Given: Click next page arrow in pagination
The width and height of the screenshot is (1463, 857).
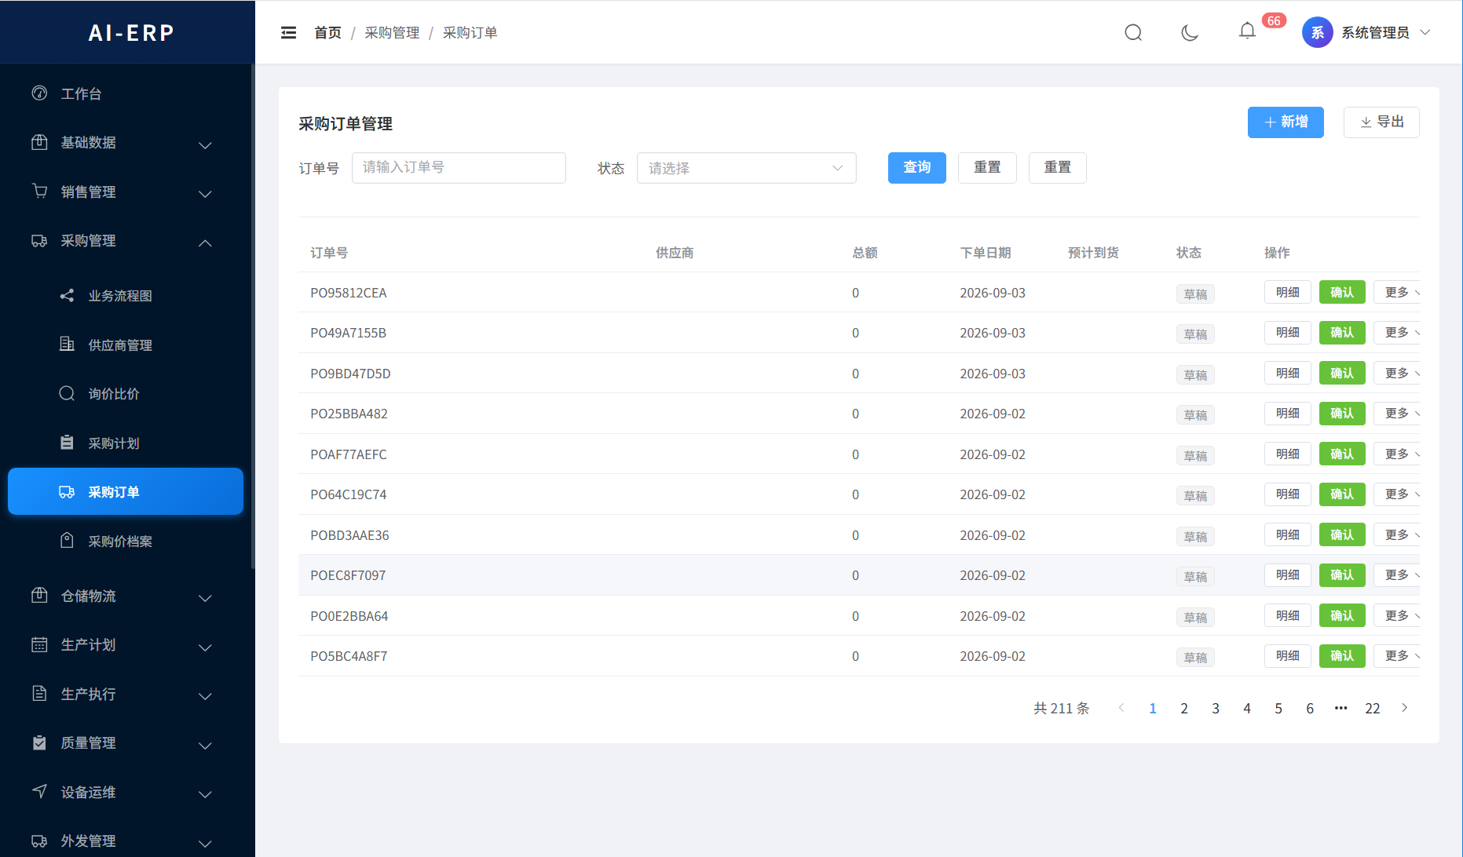Looking at the screenshot, I should point(1404,708).
